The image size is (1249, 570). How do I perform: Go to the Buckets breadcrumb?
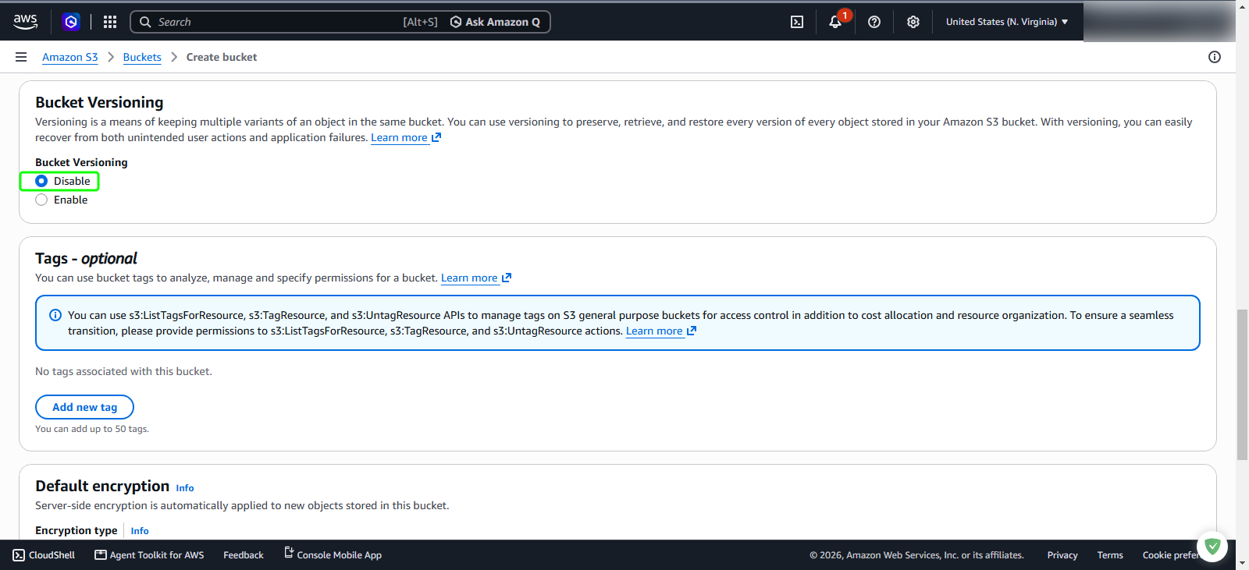tap(142, 57)
